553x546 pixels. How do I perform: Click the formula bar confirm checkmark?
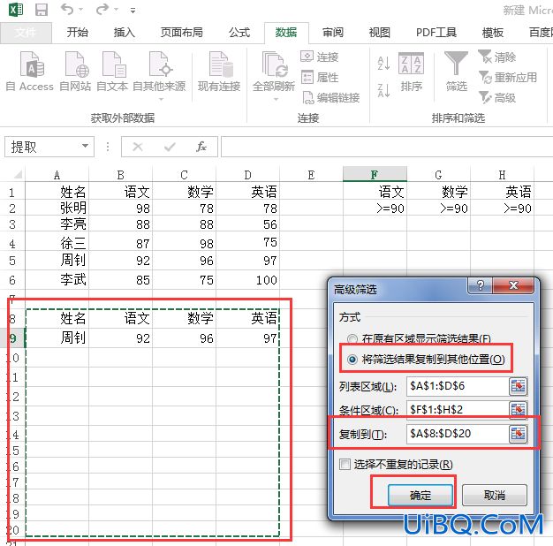pyautogui.click(x=170, y=147)
